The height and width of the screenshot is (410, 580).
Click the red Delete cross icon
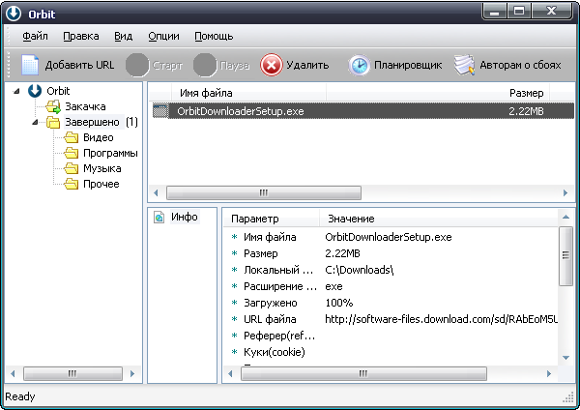[x=271, y=65]
